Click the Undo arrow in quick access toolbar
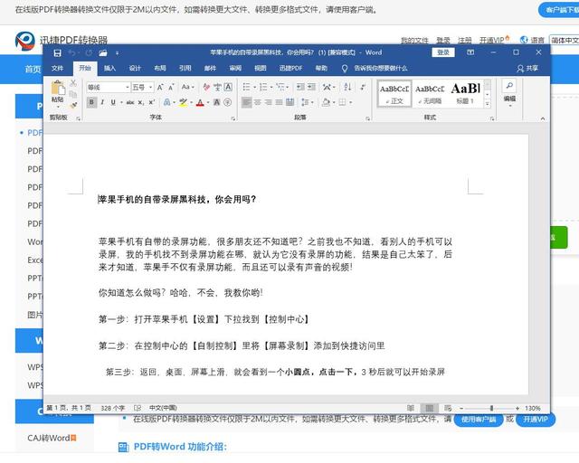 [x=71, y=53]
